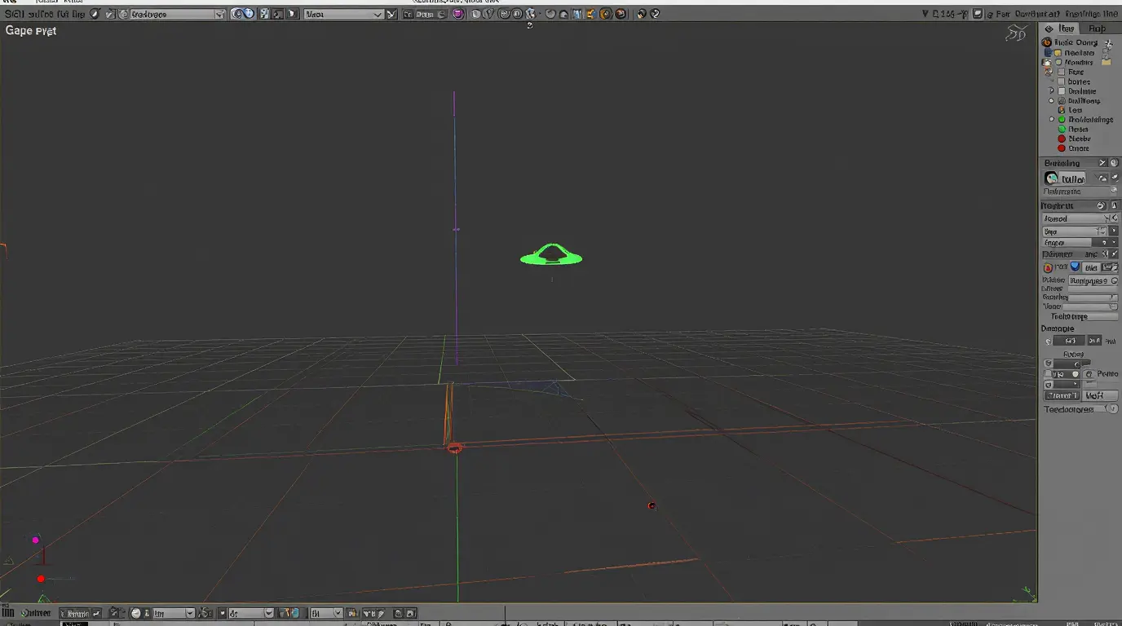Click the camera-like icon at bottom toolbar end
The image size is (1122, 626).
(x=411, y=613)
